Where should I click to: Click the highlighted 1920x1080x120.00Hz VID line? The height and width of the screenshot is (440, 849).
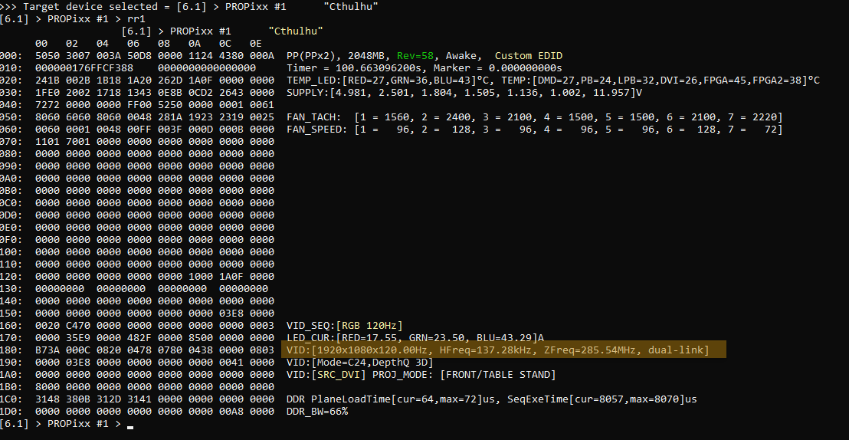point(497,350)
